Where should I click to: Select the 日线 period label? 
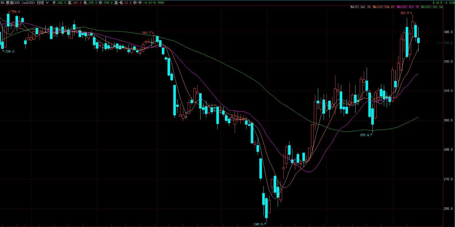(x=40, y=3)
